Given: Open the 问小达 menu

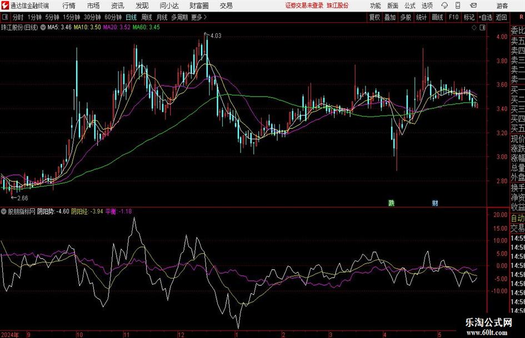Looking at the screenshot, I should coord(169,6).
